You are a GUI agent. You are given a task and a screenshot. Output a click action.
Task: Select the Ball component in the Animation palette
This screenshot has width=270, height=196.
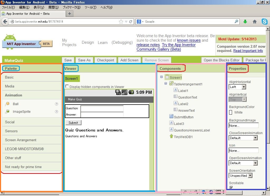click(15, 104)
